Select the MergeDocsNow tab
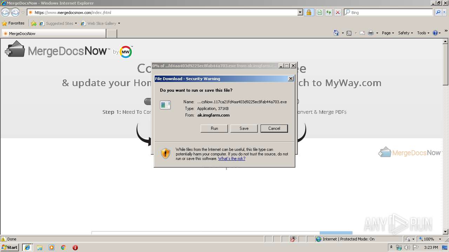 coord(53,34)
